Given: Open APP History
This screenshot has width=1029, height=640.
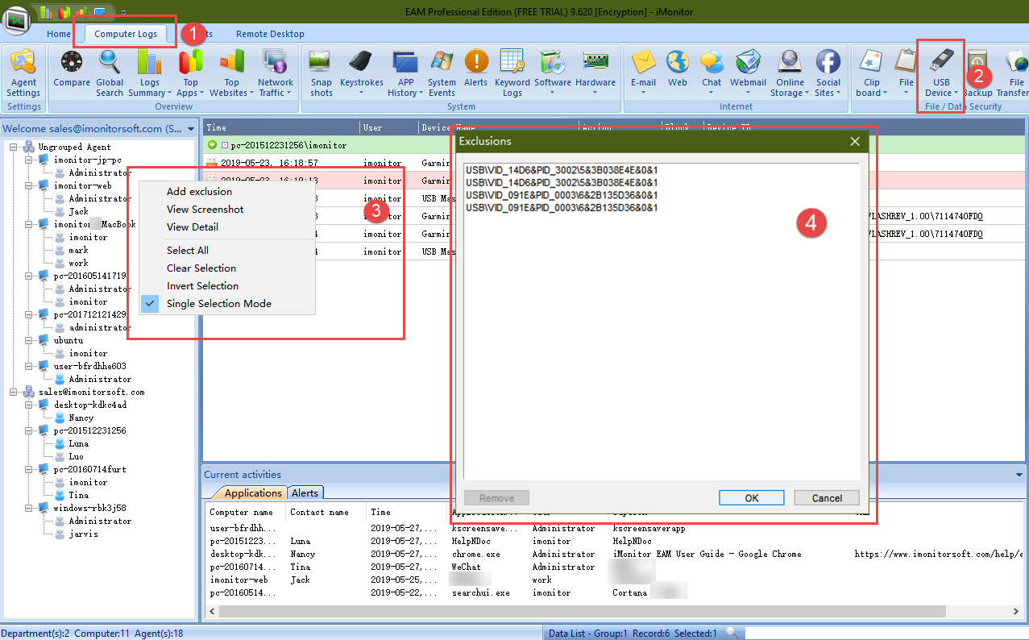Looking at the screenshot, I should (405, 73).
